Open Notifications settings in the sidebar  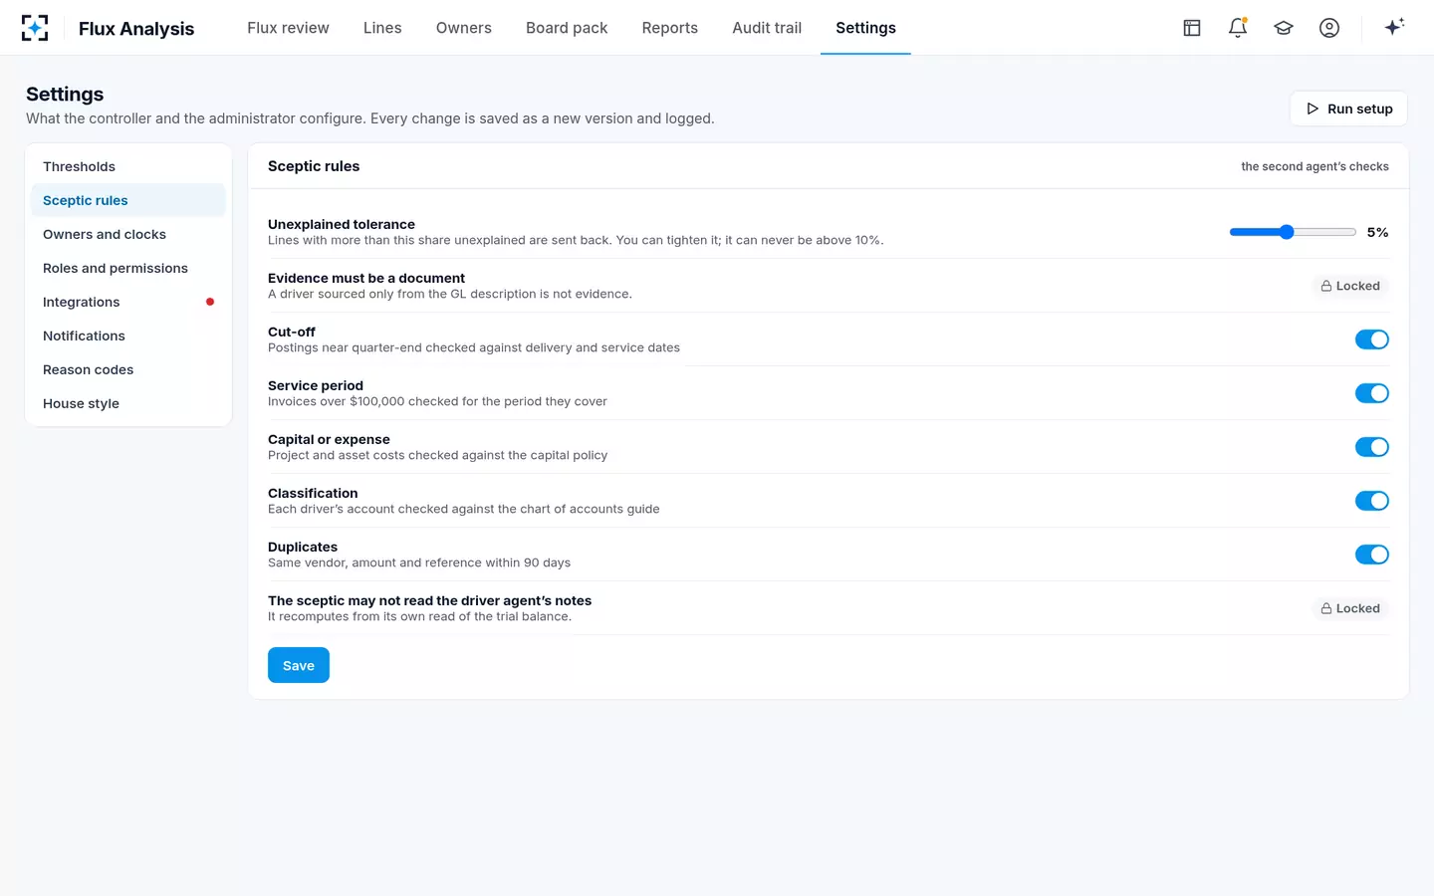[x=128, y=336]
